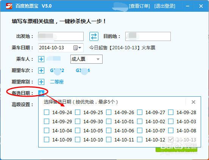The height and width of the screenshot is (160, 209).
Task: Check the 14-09-26 date checkbox
Action: point(109,112)
